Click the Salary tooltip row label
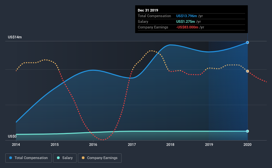Screen dimensions: 272x168 coord(143,21)
